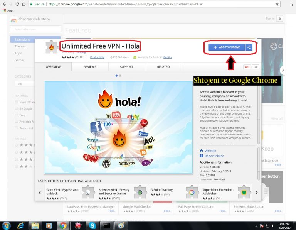
Task: Select two-star rating radio button
Action: point(17,166)
